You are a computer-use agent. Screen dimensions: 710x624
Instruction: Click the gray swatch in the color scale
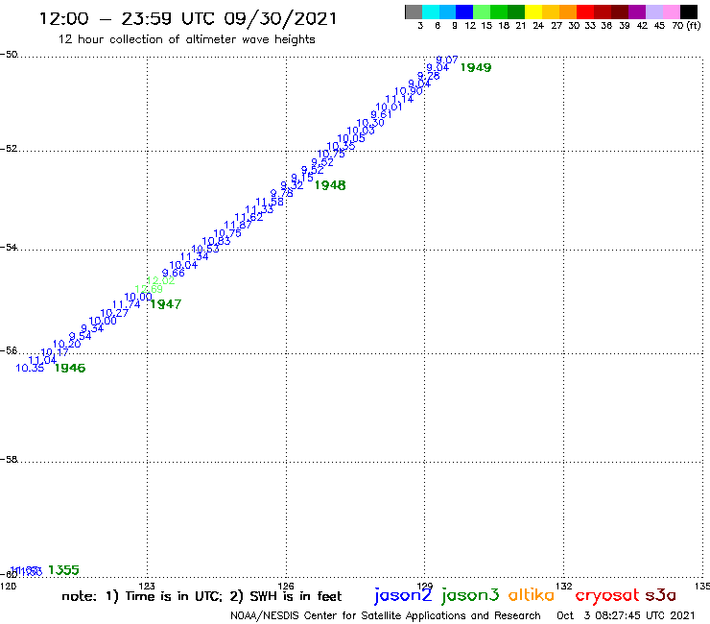click(x=414, y=12)
